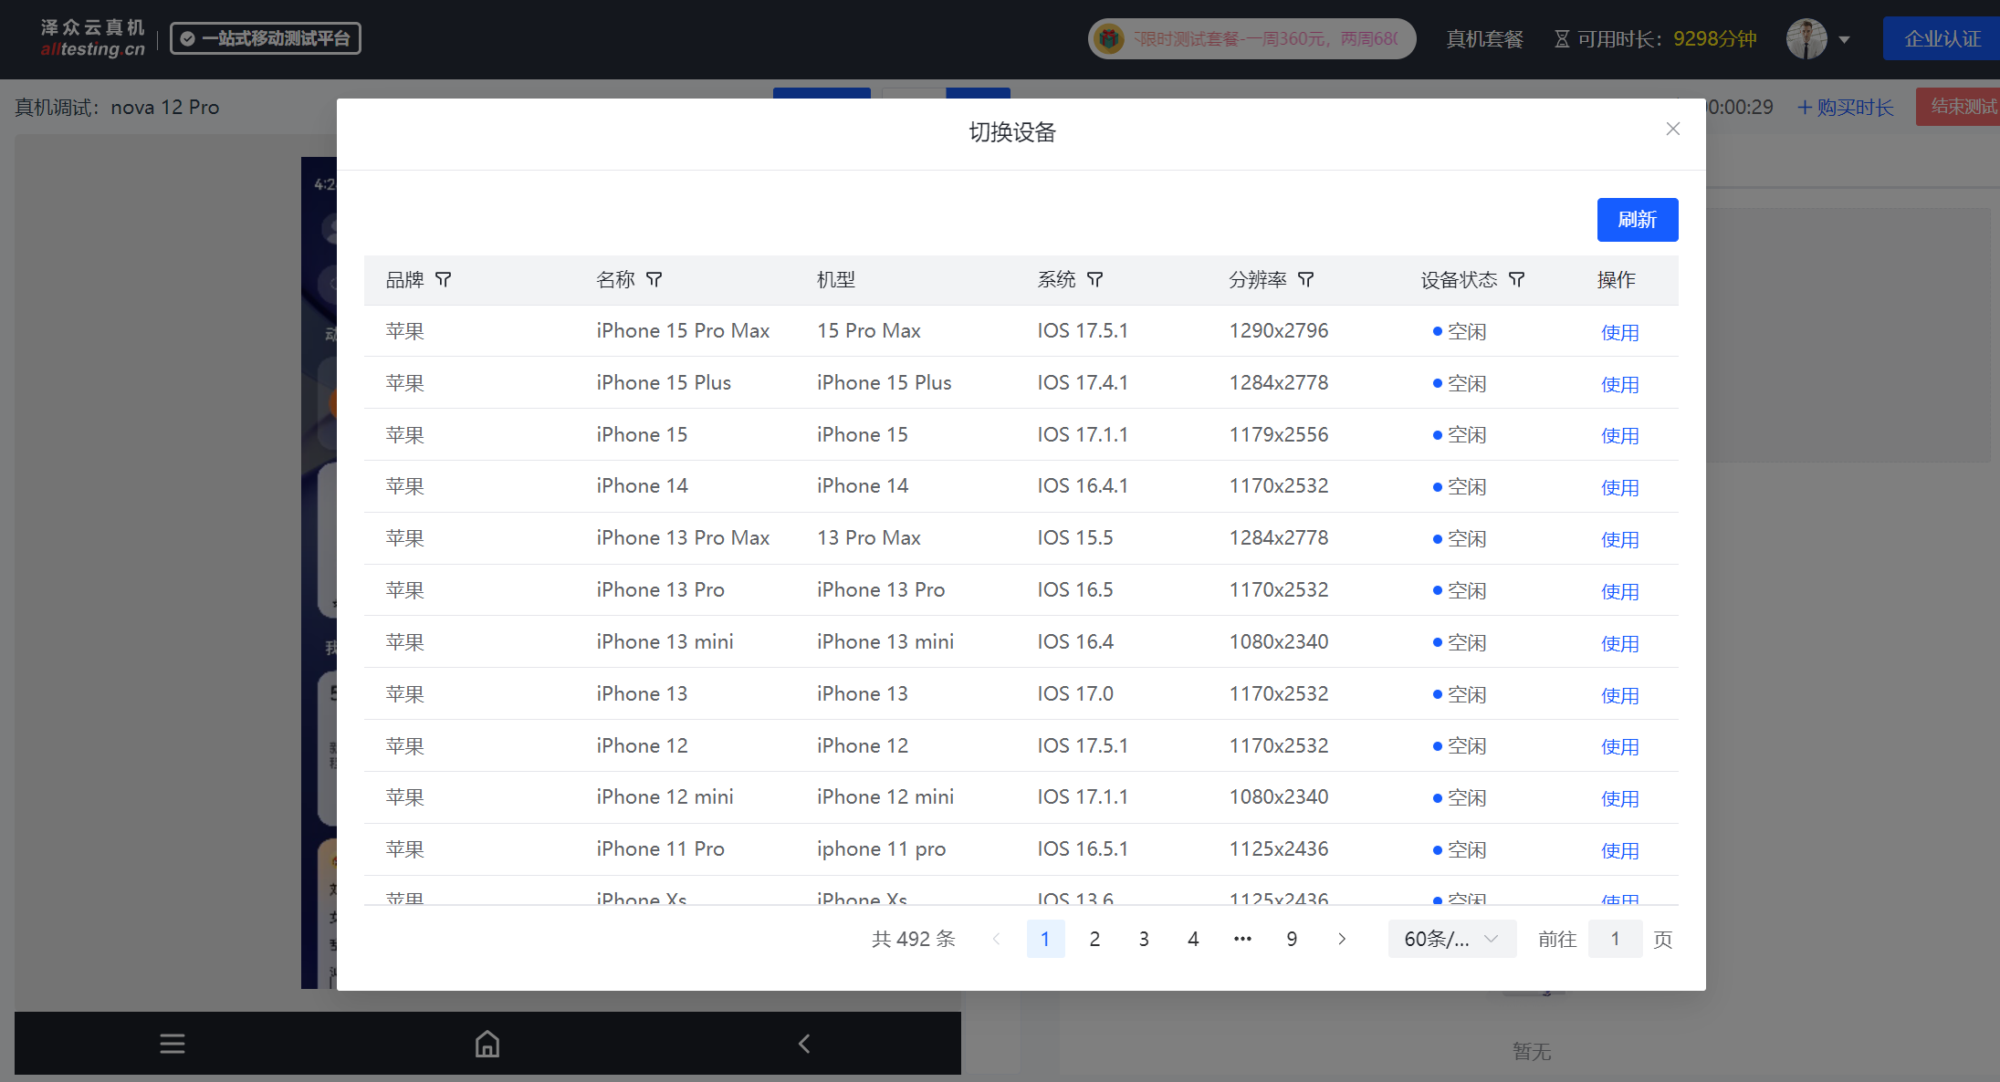Use the iPhone 12 device
Screen dimensions: 2000x1082
tap(1620, 746)
